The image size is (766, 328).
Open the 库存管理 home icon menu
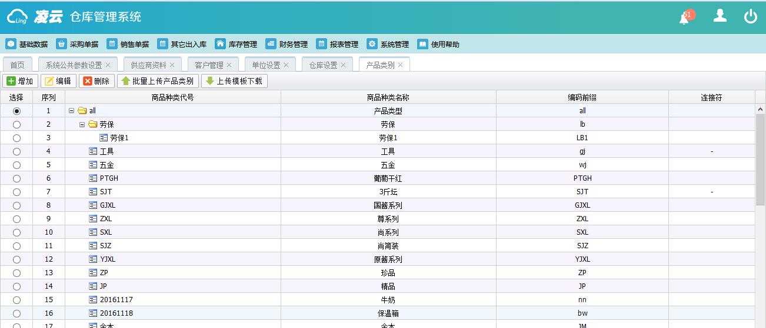(236, 44)
